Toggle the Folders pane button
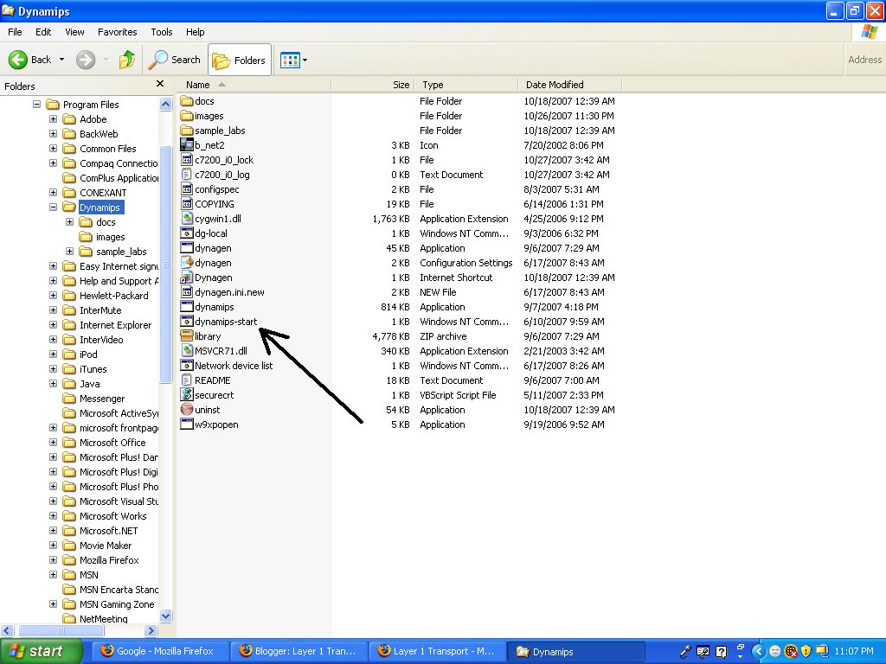 click(x=240, y=60)
